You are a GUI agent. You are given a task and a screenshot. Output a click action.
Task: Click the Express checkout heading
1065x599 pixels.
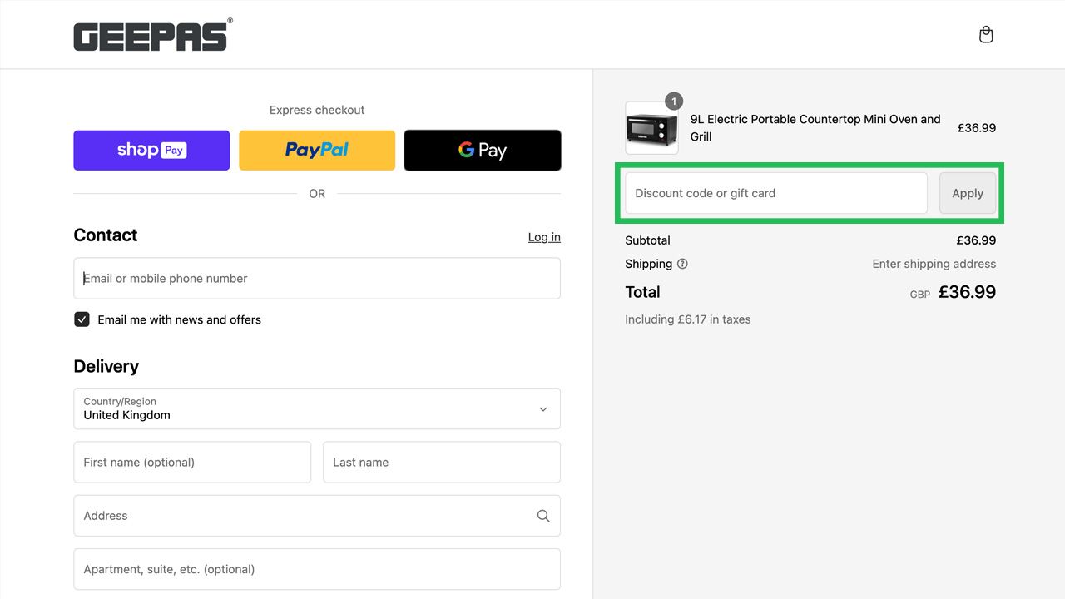click(317, 110)
